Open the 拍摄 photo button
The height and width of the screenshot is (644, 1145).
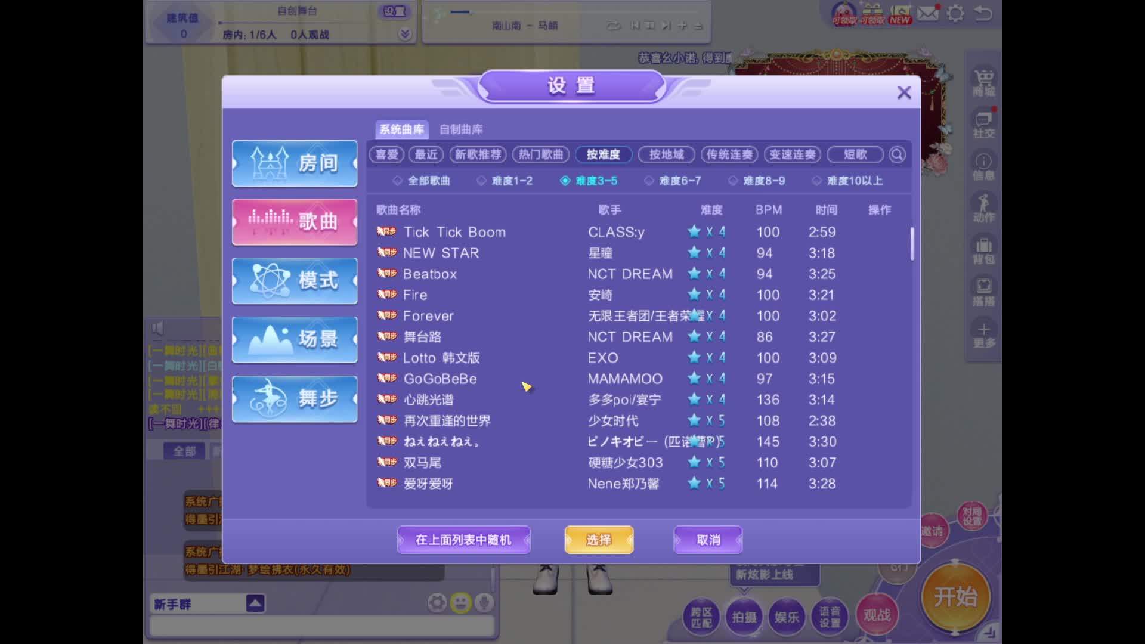point(744,617)
